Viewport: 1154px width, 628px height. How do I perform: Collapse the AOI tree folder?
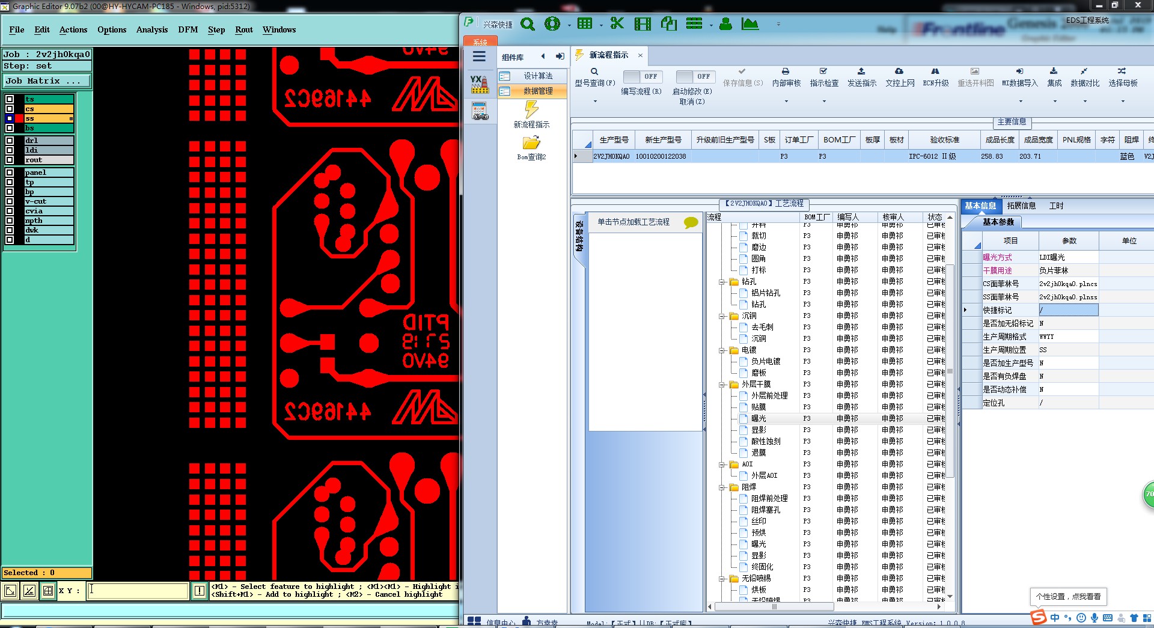coord(722,465)
